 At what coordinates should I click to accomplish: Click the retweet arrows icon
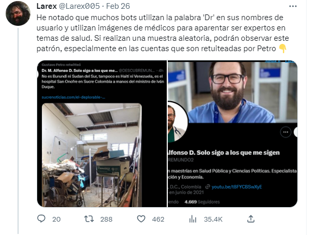tap(89, 219)
